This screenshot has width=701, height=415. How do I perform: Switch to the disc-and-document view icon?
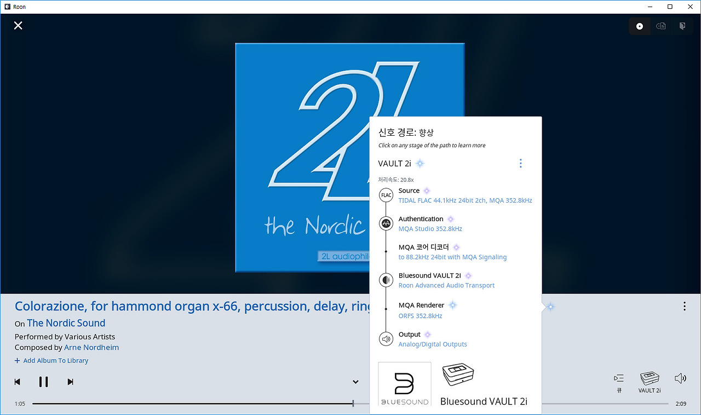(x=661, y=26)
